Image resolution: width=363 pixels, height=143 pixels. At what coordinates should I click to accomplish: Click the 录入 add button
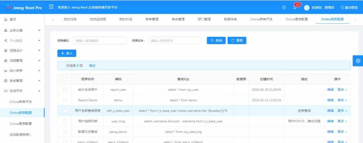tap(67, 53)
